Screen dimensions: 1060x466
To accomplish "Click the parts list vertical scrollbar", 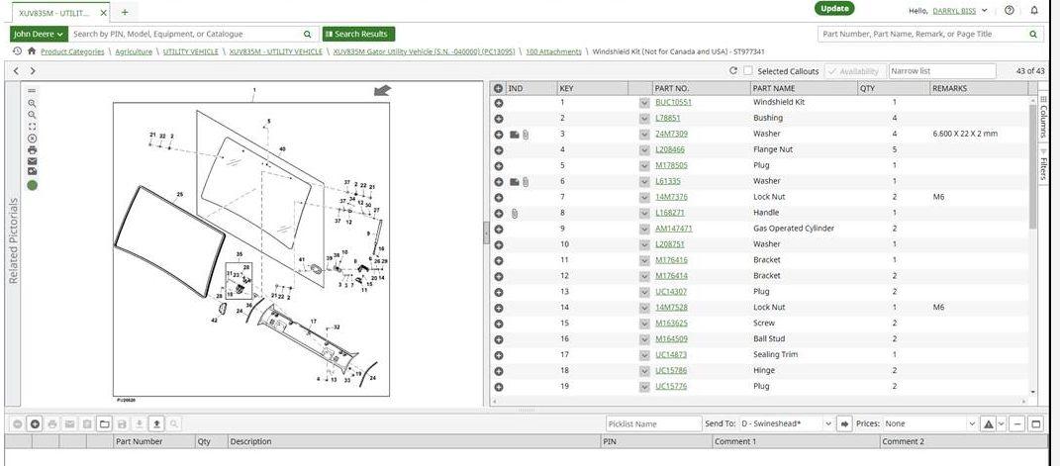I will coord(1033,167).
